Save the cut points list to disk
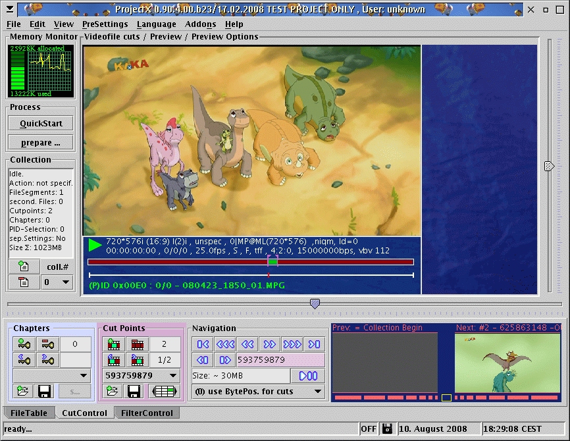The image size is (570, 441). click(134, 392)
